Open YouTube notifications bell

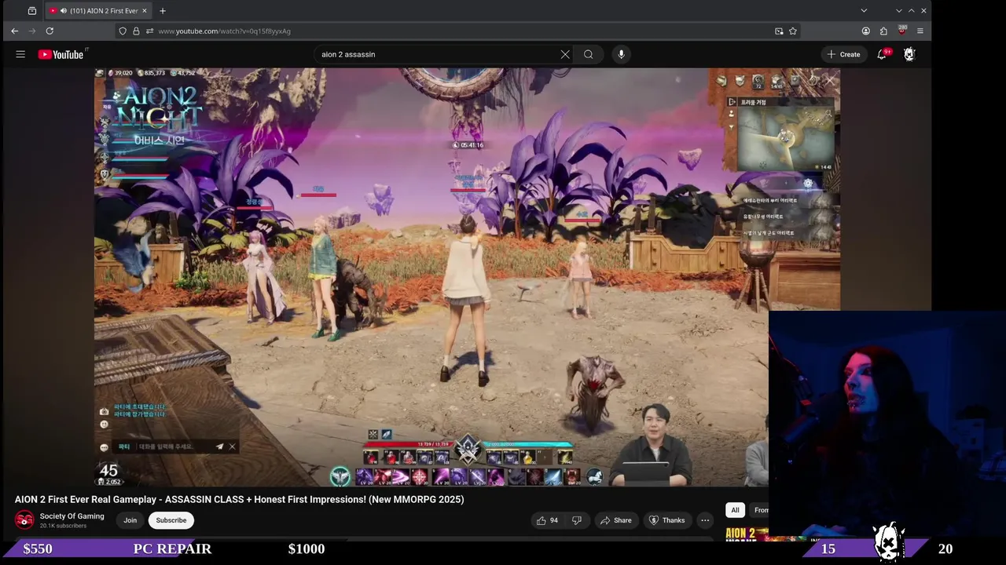coord(882,54)
